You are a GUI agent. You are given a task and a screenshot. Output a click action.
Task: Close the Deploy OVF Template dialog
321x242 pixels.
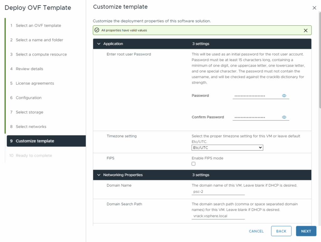[x=314, y=8]
